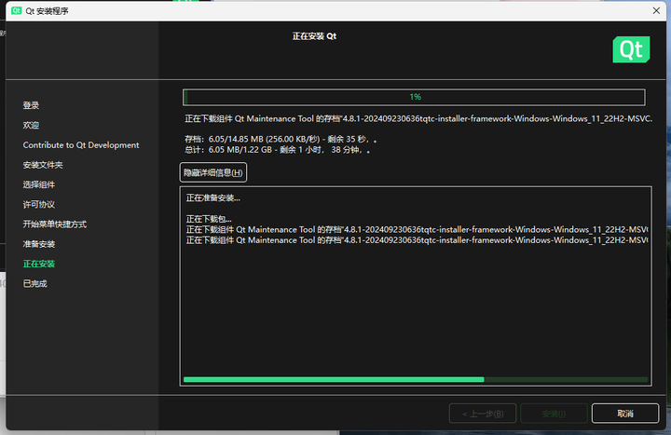Select the 开始菜单快捷方式 sidebar step
671x435 pixels.
tap(55, 224)
